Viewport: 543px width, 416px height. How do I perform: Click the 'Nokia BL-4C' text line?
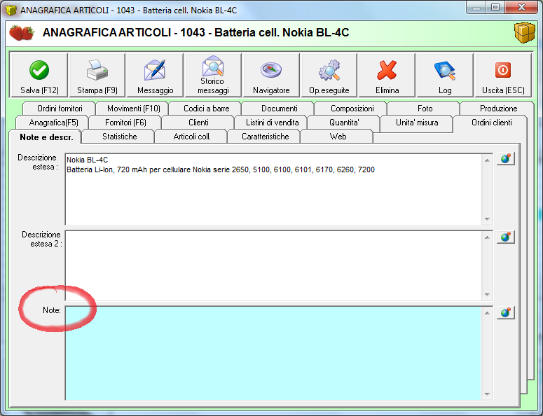tap(88, 160)
